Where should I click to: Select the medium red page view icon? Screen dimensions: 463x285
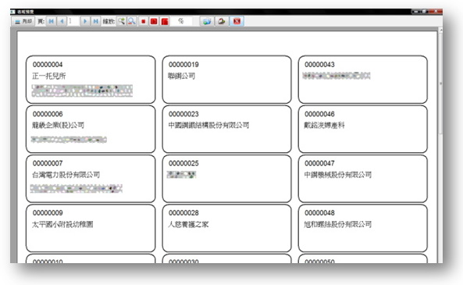coord(154,21)
